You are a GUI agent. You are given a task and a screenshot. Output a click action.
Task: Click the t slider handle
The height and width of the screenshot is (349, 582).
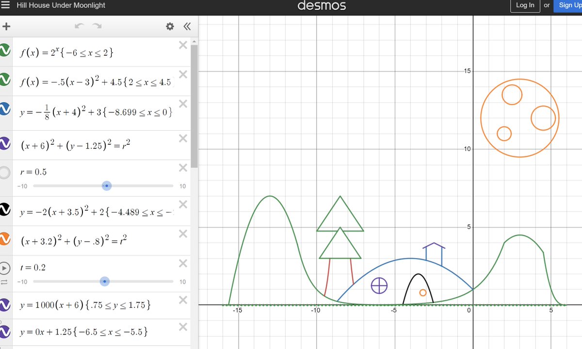click(105, 282)
